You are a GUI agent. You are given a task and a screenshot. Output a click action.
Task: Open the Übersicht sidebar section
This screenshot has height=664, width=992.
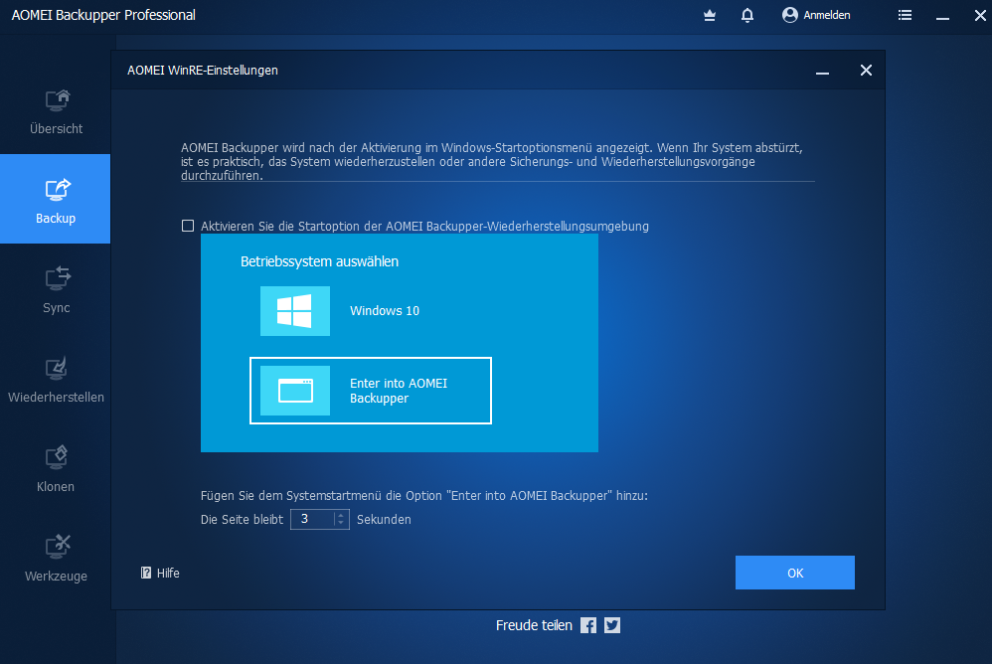(56, 112)
